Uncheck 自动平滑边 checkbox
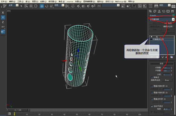Screen dimensions: 176x116 152,106
